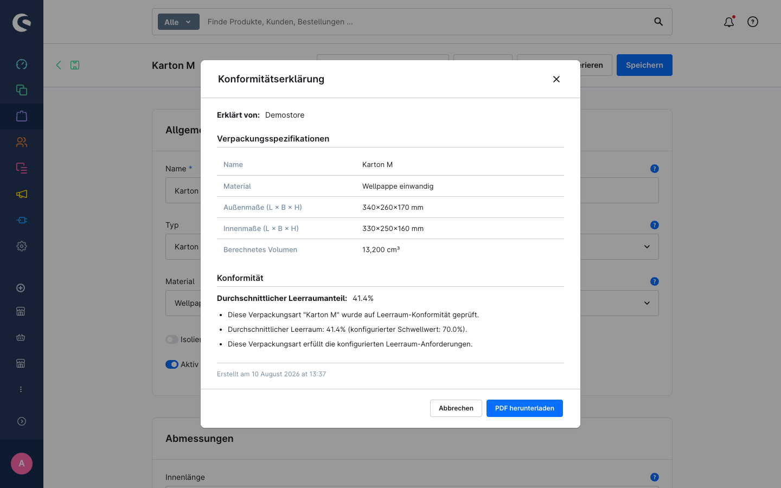The width and height of the screenshot is (781, 488).
Task: Click the Shopware logo
Action: click(x=22, y=22)
